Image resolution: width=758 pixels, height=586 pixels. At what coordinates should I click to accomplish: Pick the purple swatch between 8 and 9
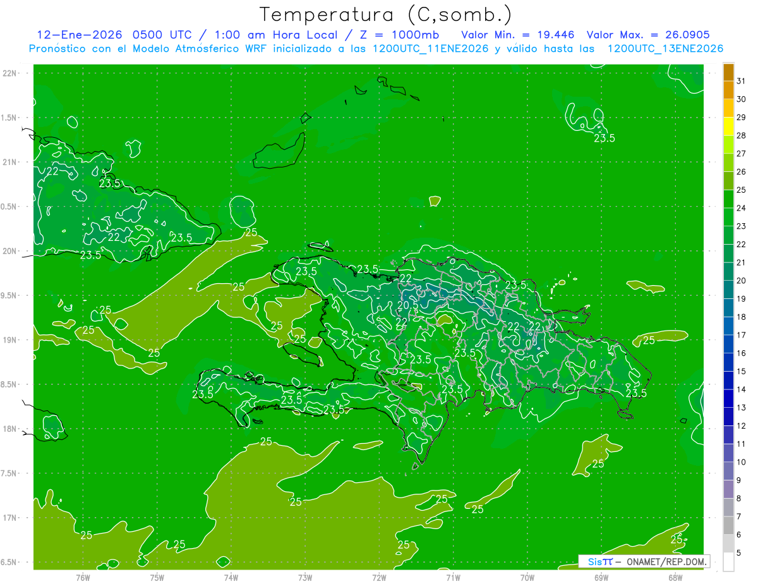click(728, 489)
